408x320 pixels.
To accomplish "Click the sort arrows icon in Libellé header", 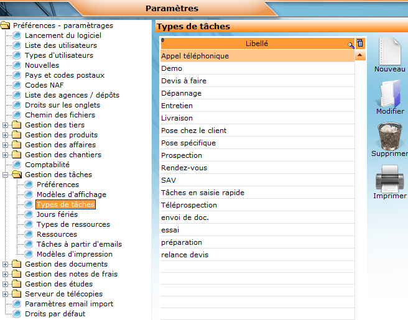I will coord(162,40).
